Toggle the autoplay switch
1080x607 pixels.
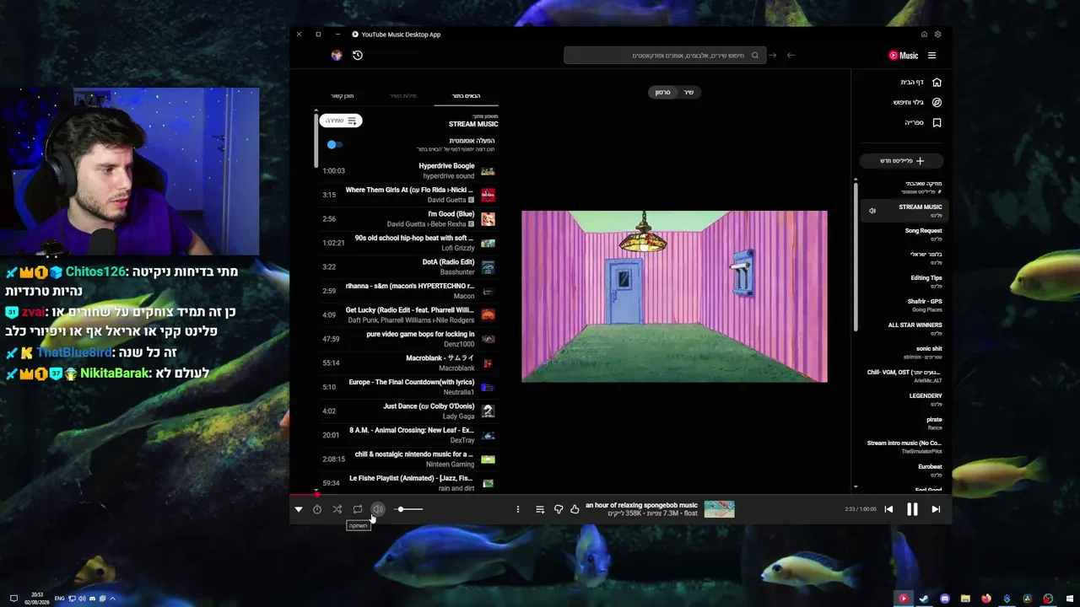coord(335,145)
